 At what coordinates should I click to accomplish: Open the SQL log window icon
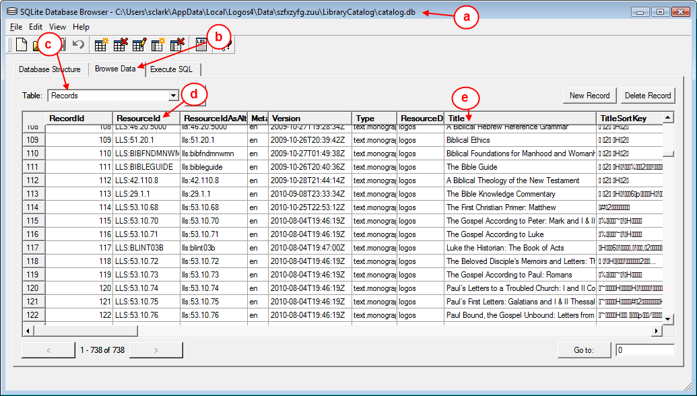[201, 44]
